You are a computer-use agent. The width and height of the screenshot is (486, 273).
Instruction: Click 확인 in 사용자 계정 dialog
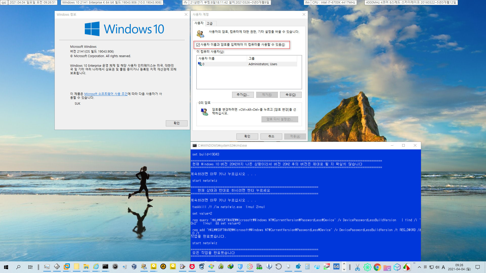click(x=247, y=136)
